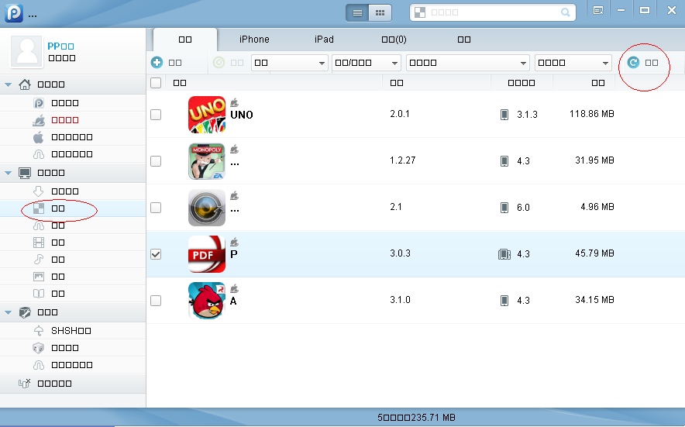Open the dropdown with slash in label
The height and width of the screenshot is (427, 685).
366,63
